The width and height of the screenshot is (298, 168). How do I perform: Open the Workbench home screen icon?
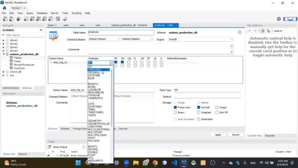click(x=4, y=8)
